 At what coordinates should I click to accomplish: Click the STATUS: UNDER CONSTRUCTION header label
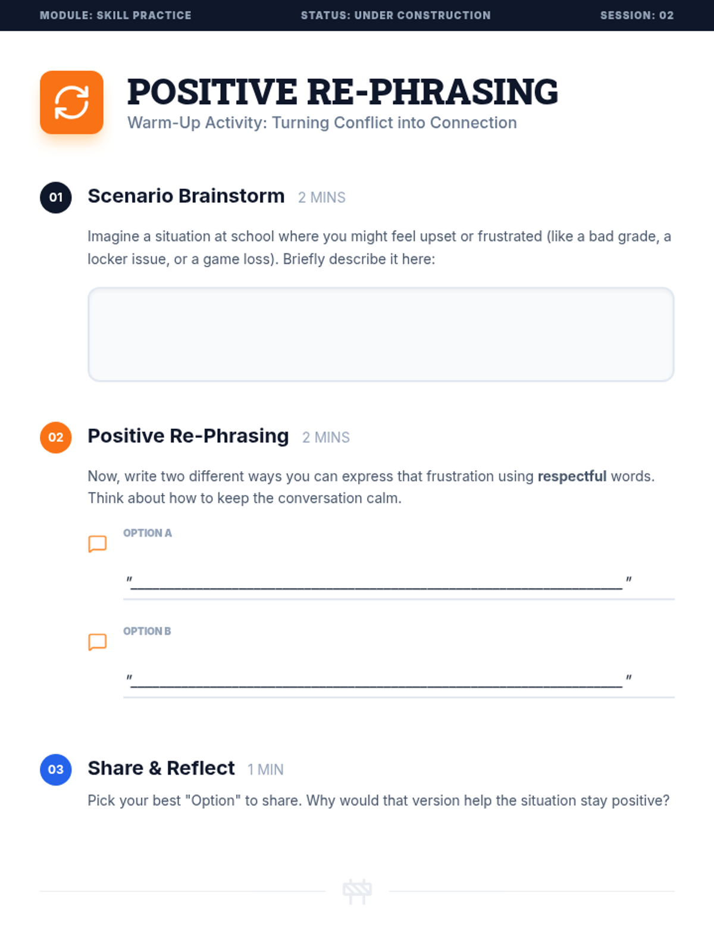(396, 15)
